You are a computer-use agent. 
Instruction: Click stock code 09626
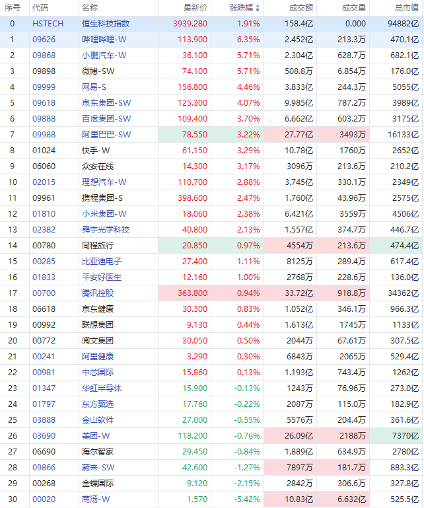[x=44, y=40]
